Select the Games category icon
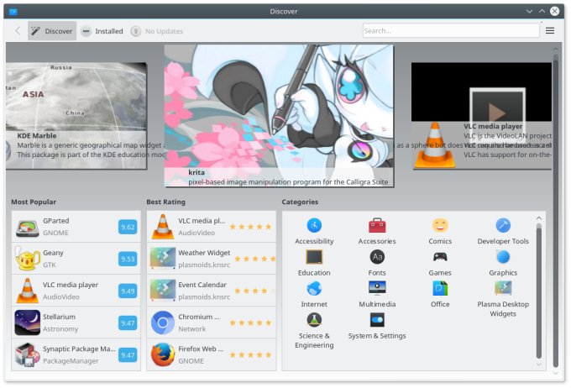571x388 pixels. [x=440, y=257]
